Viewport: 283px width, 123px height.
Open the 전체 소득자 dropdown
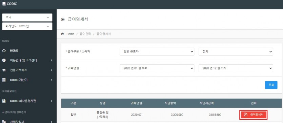coord(236,52)
